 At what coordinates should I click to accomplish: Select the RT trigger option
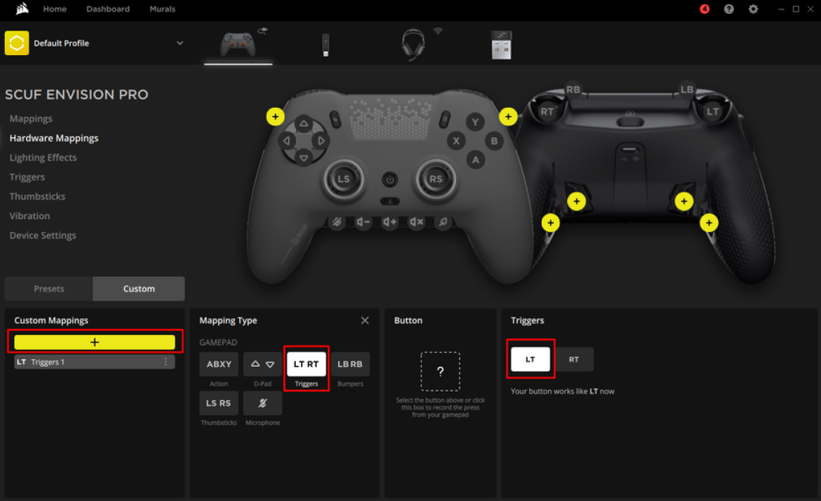(x=574, y=360)
